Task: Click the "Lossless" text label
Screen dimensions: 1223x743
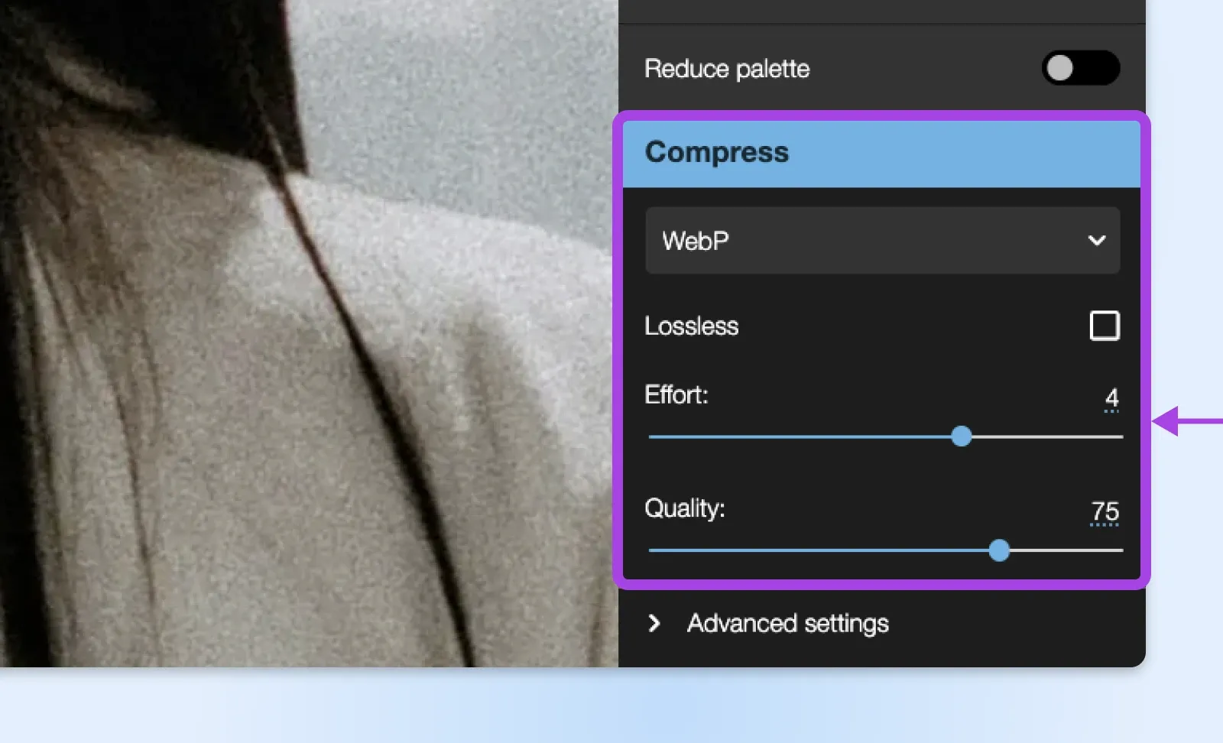Action: (691, 326)
